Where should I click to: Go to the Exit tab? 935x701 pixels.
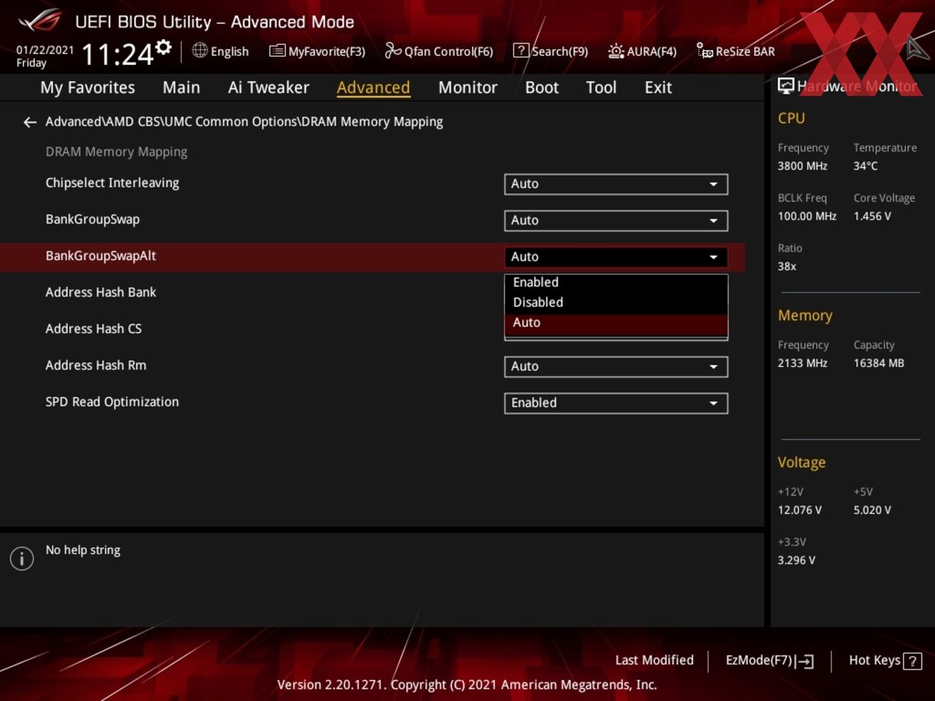coord(658,87)
